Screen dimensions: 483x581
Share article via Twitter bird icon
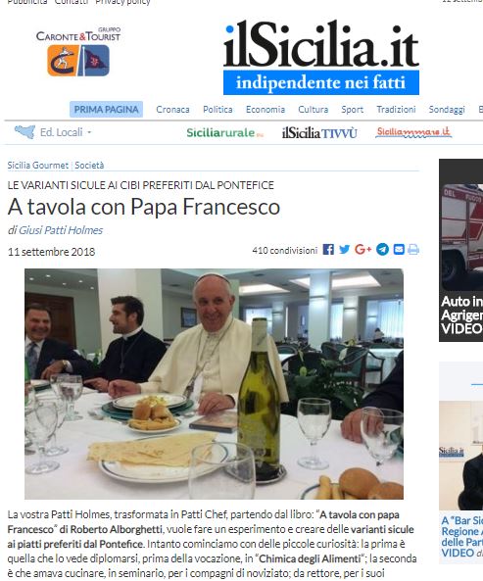(345, 250)
